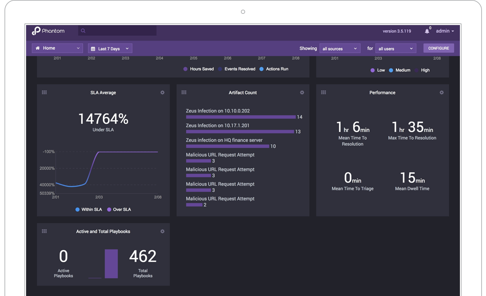This screenshot has height=296, width=486.
Task: Toggle the High severity legend series
Action: (x=422, y=70)
